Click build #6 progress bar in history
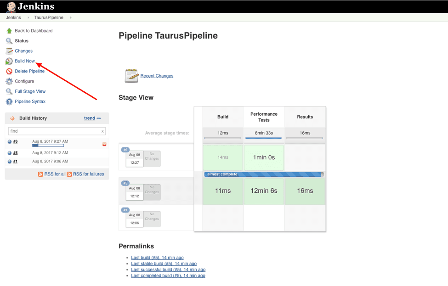Screen dimensions: 448x286 [48, 146]
